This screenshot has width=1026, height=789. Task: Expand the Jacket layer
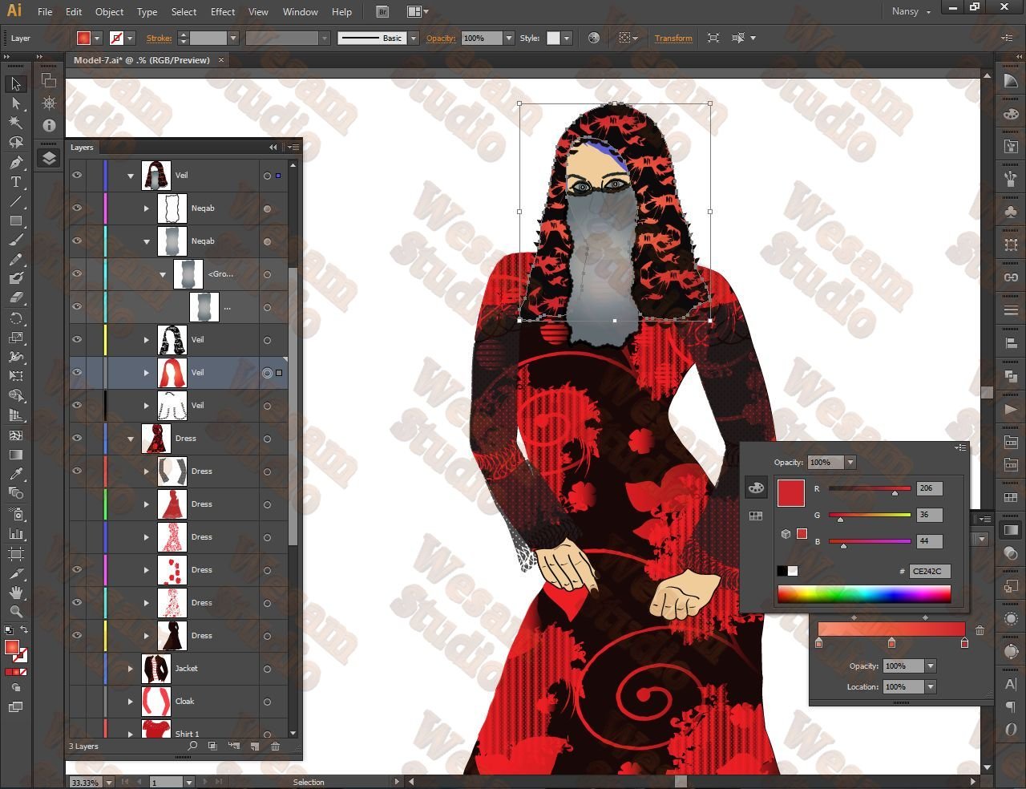[131, 669]
